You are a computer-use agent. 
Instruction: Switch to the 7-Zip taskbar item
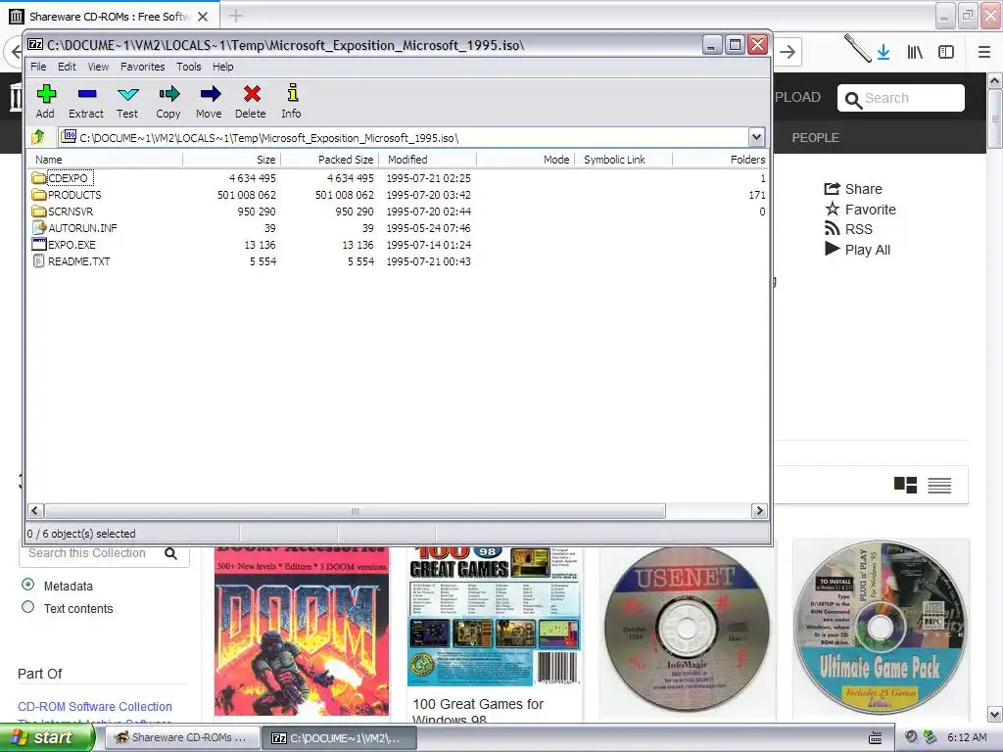coord(339,738)
